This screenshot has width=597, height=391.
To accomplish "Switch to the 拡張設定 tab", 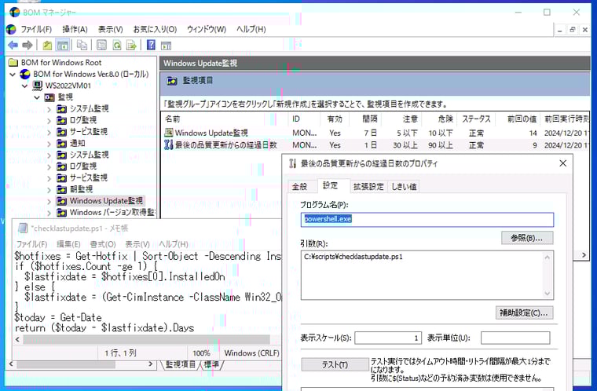I will pyautogui.click(x=368, y=187).
